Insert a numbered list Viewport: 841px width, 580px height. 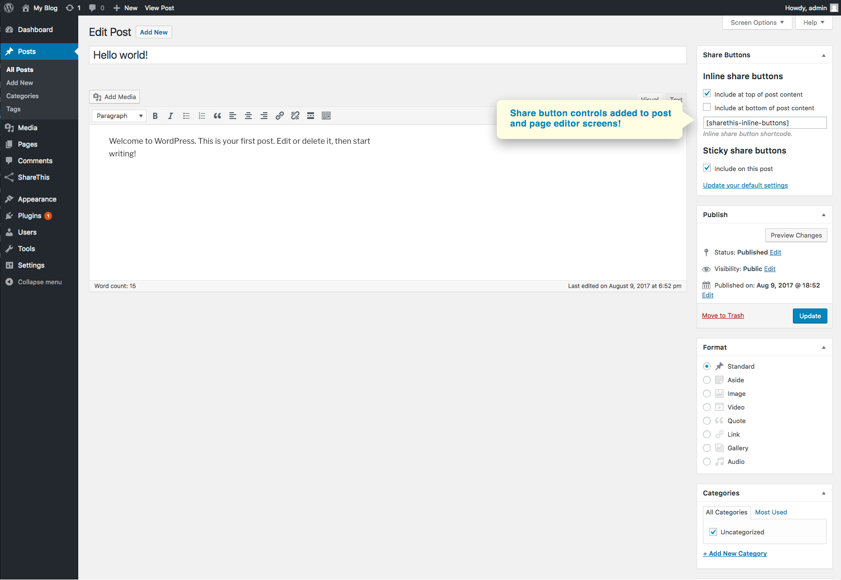tap(202, 116)
